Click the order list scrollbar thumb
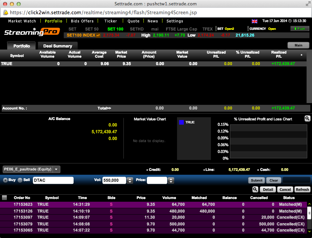 pyautogui.click(x=309, y=213)
